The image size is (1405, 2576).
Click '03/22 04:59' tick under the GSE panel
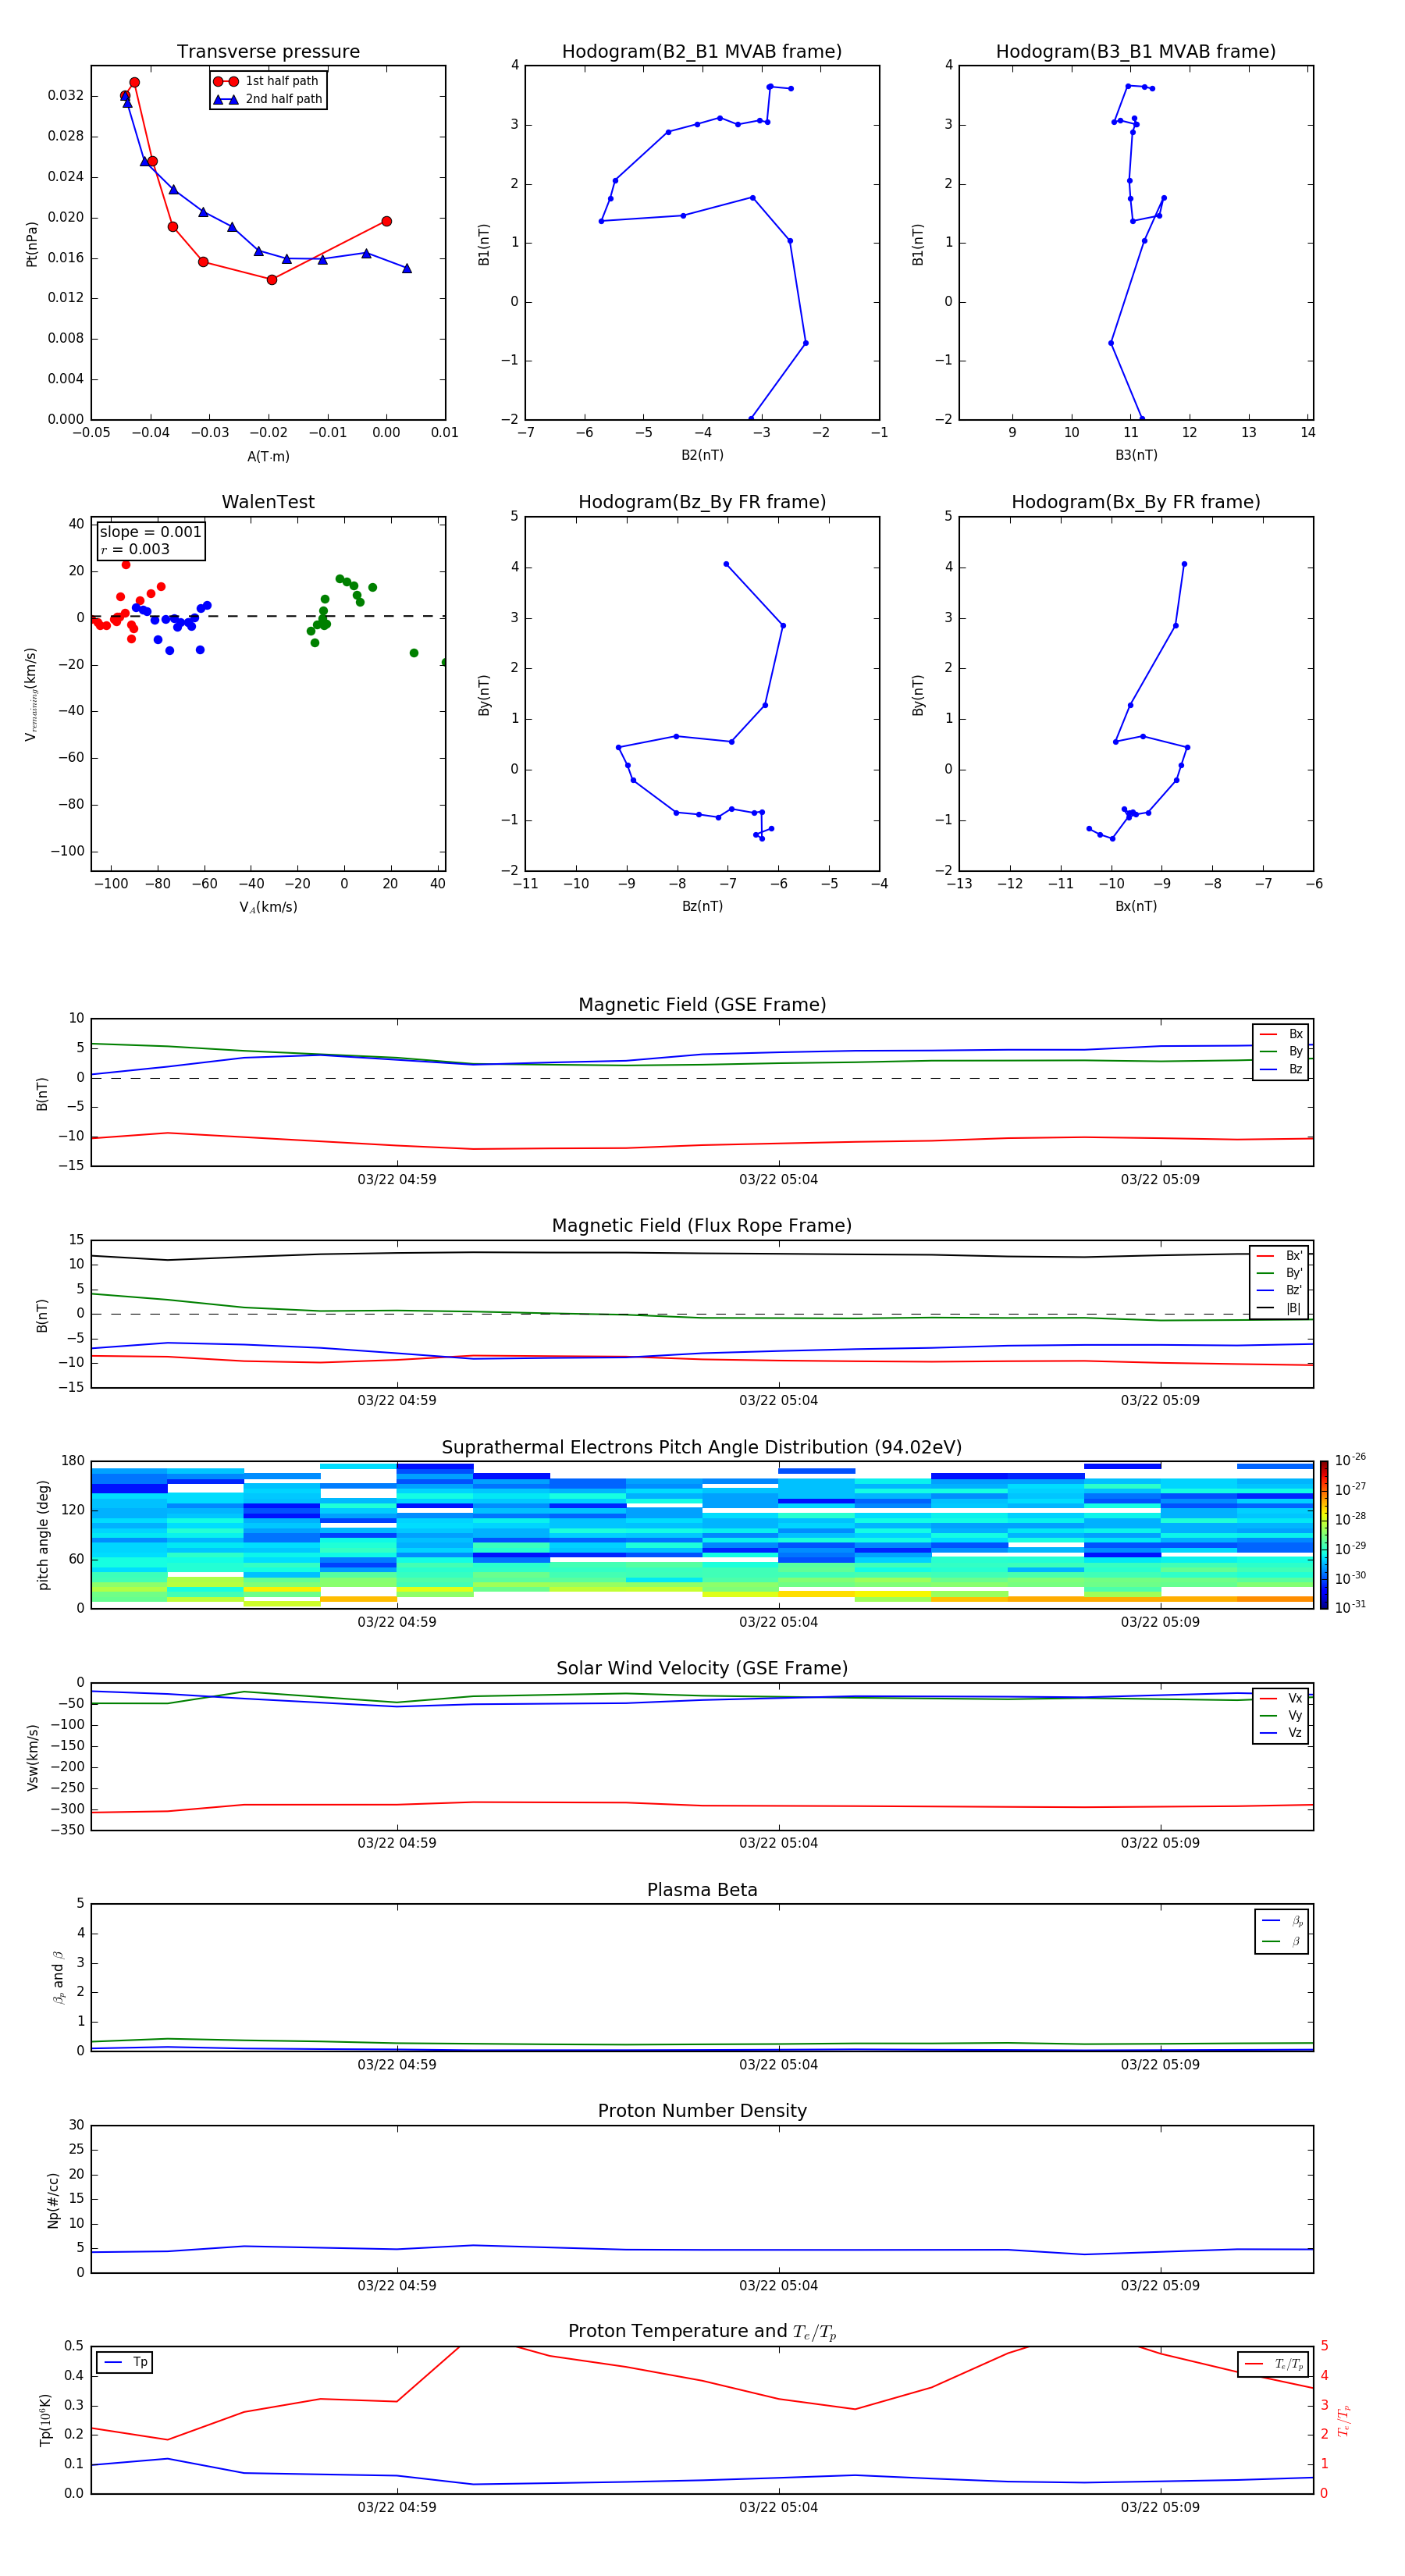(x=397, y=1180)
